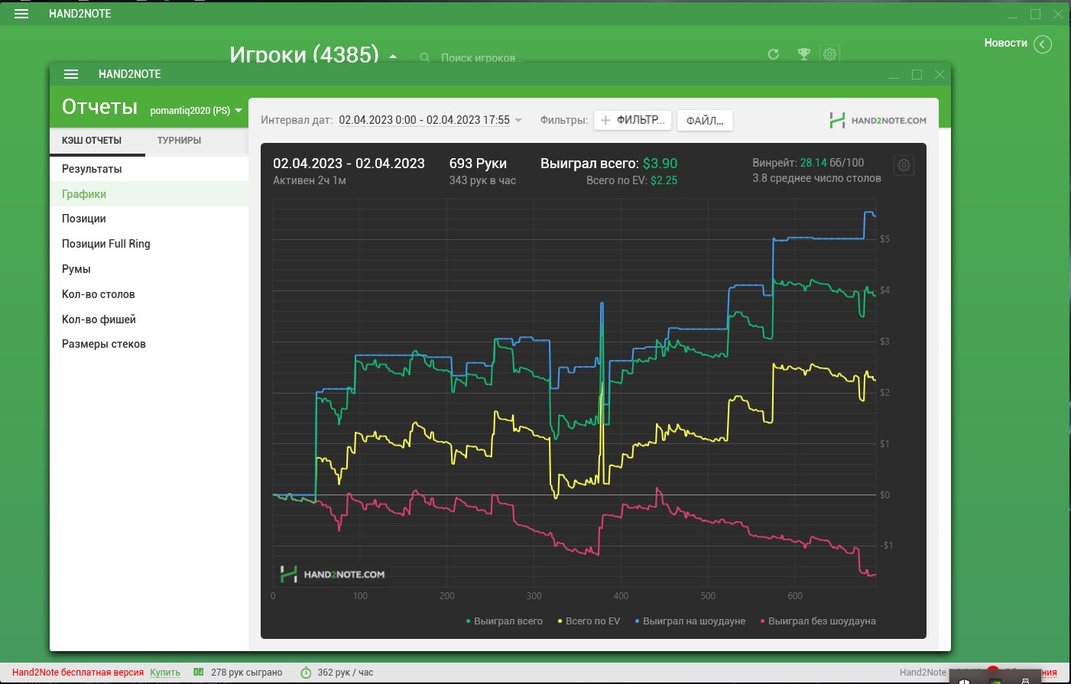Click hands per hour clock icon

[x=306, y=673]
